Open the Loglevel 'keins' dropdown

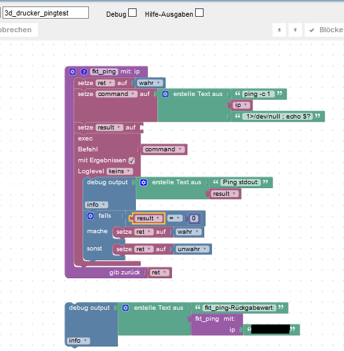click(x=120, y=171)
